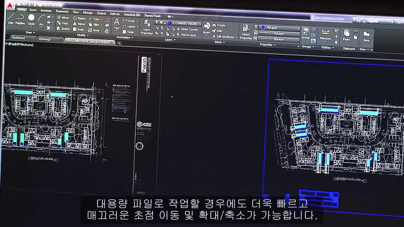Click Create block button
This screenshot has height=227, width=404.
coord(219,25)
